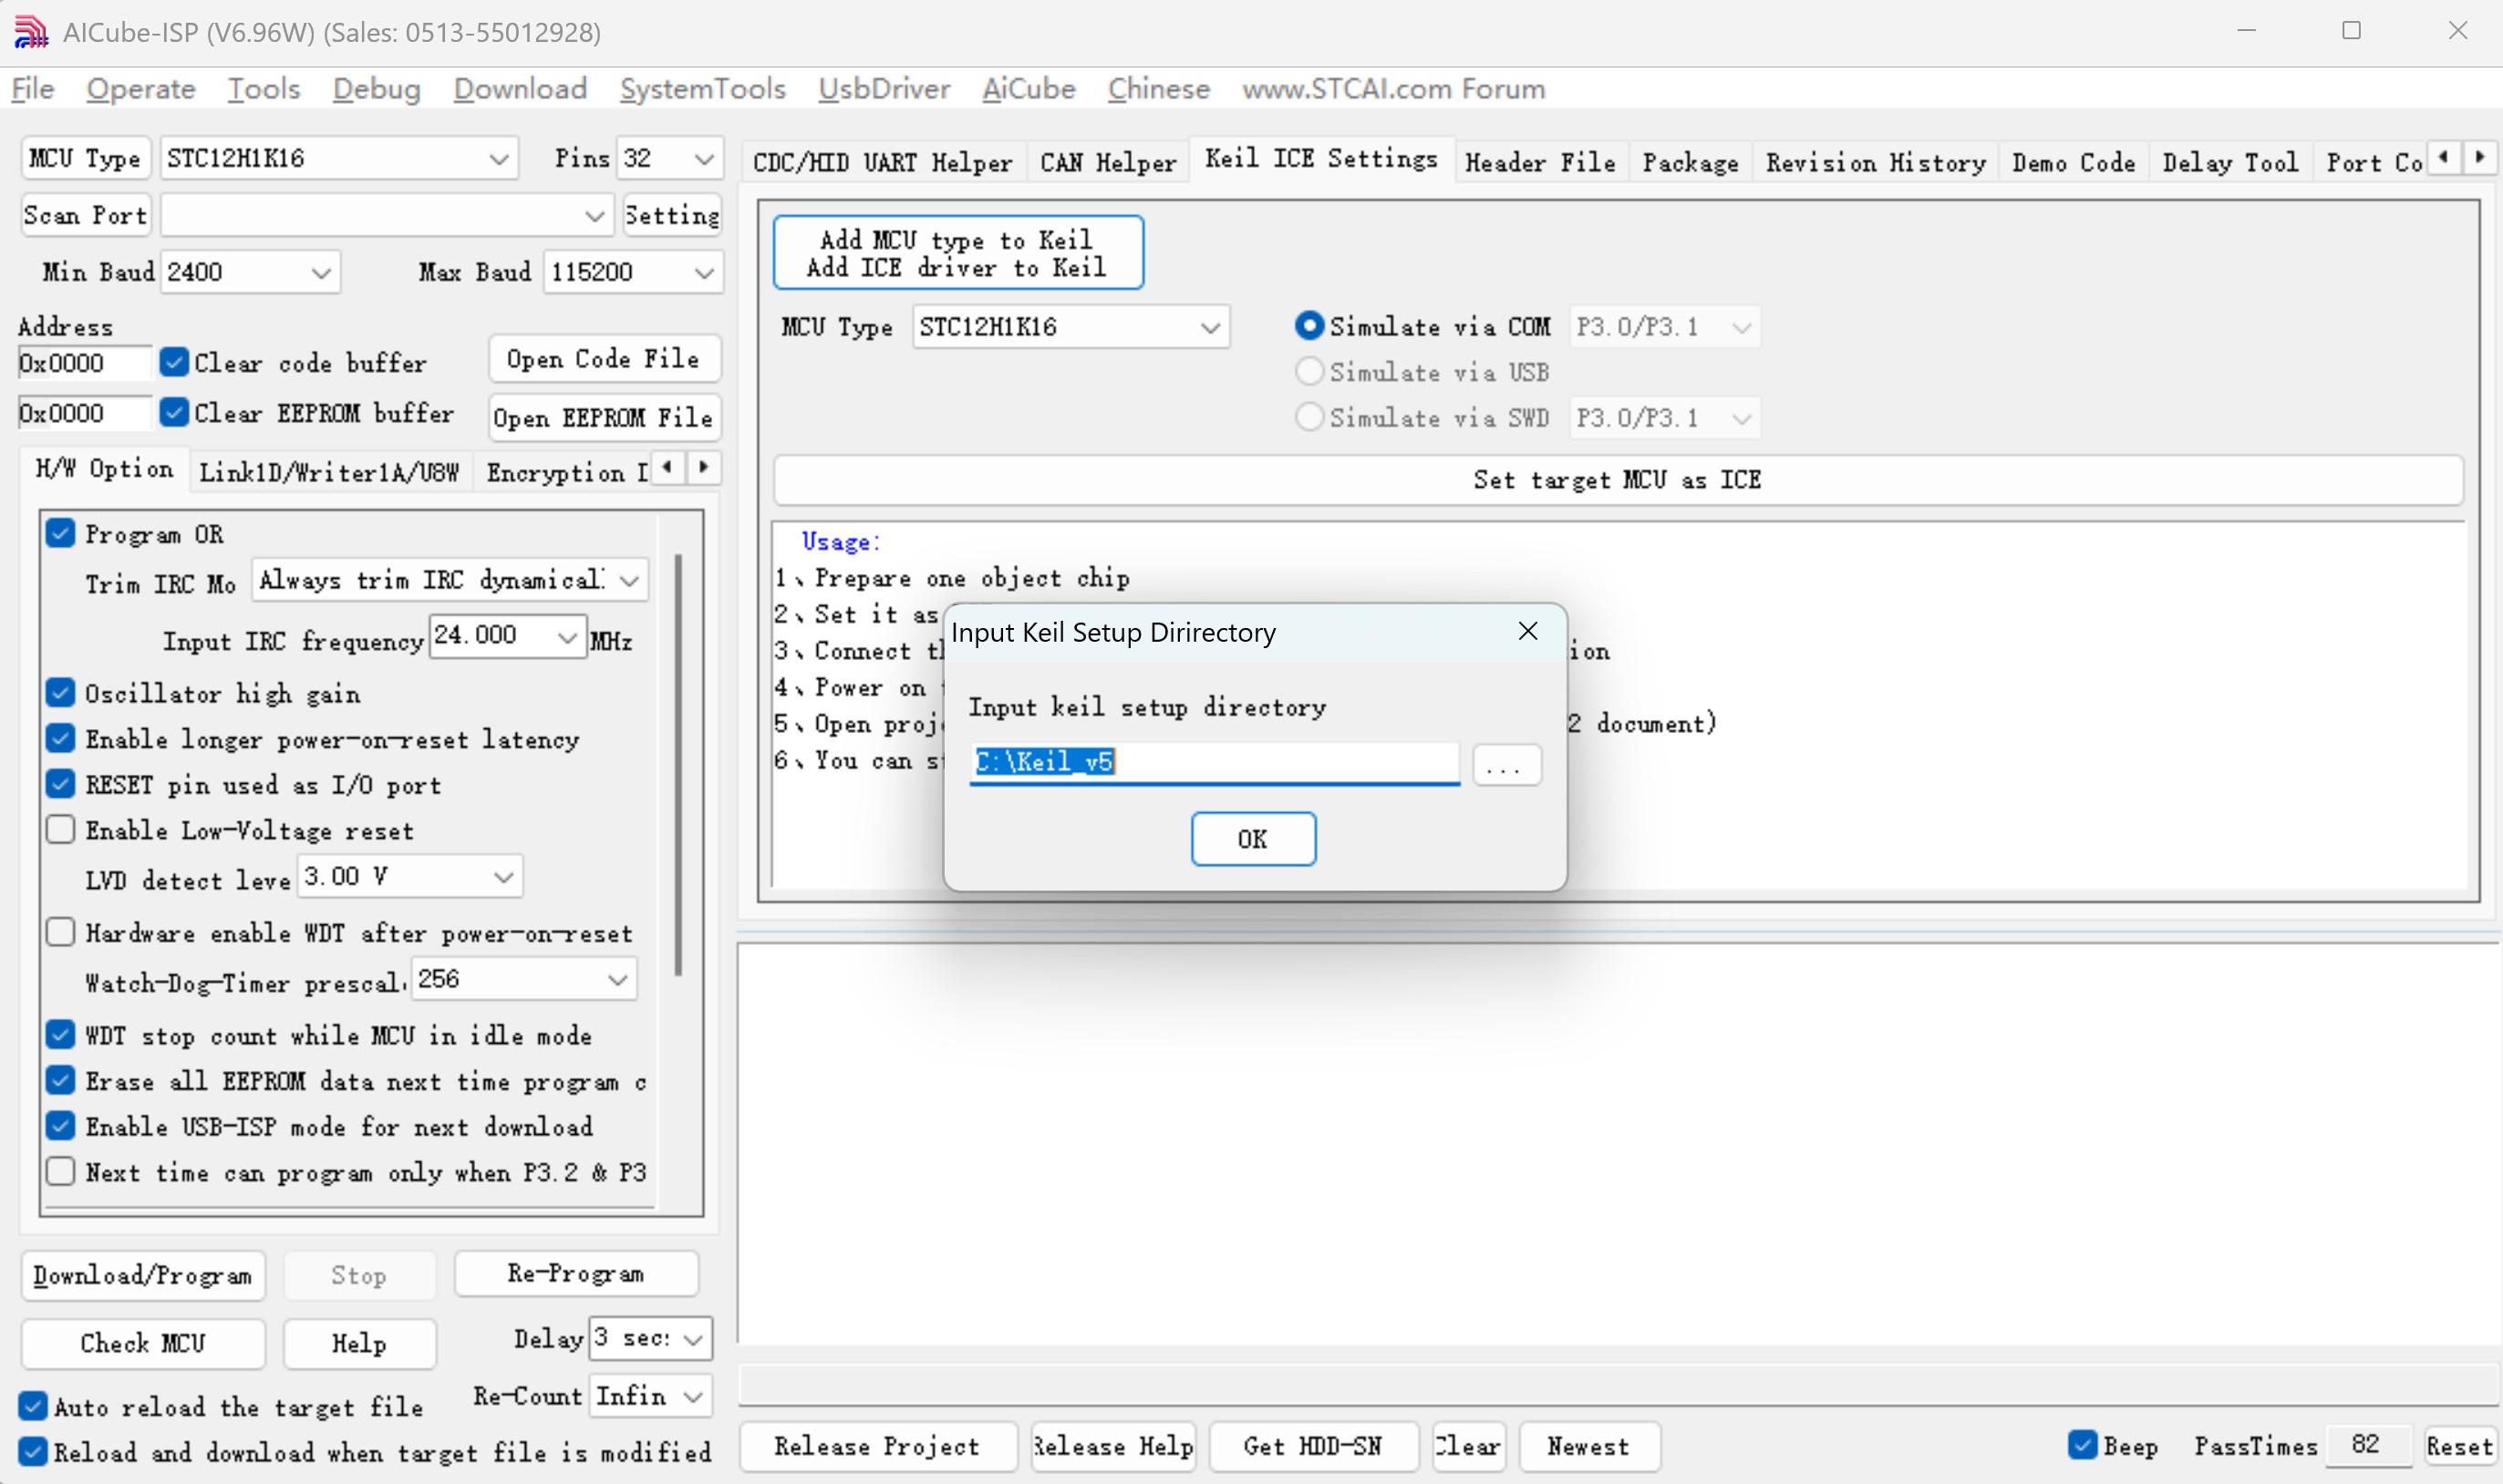Click the AICube-ISP app icon in title bar
This screenshot has width=2503, height=1484.
point(31,32)
